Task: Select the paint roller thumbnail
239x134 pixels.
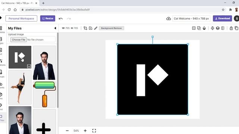Action: [x=44, y=94]
